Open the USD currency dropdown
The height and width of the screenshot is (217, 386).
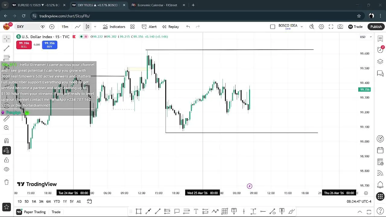(x=366, y=37)
